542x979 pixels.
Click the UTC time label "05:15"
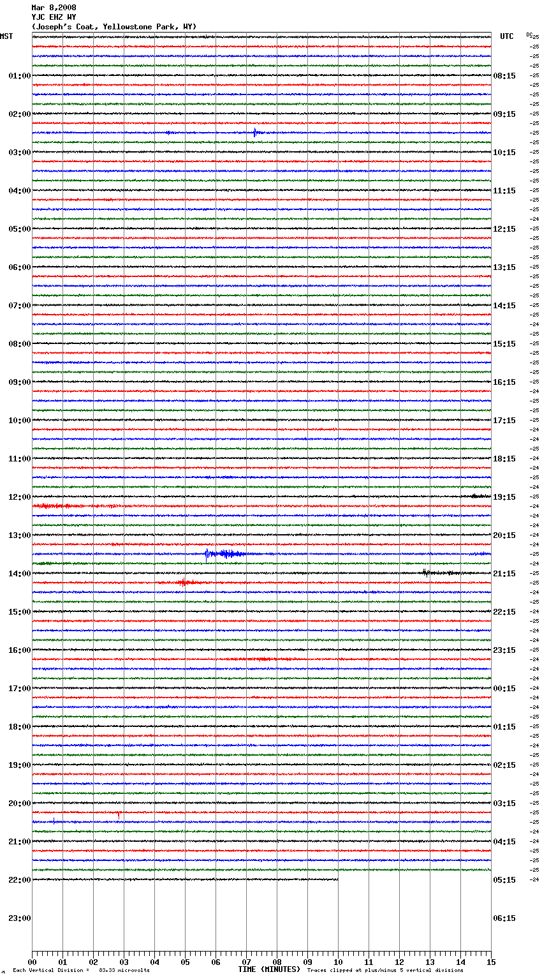tap(504, 880)
